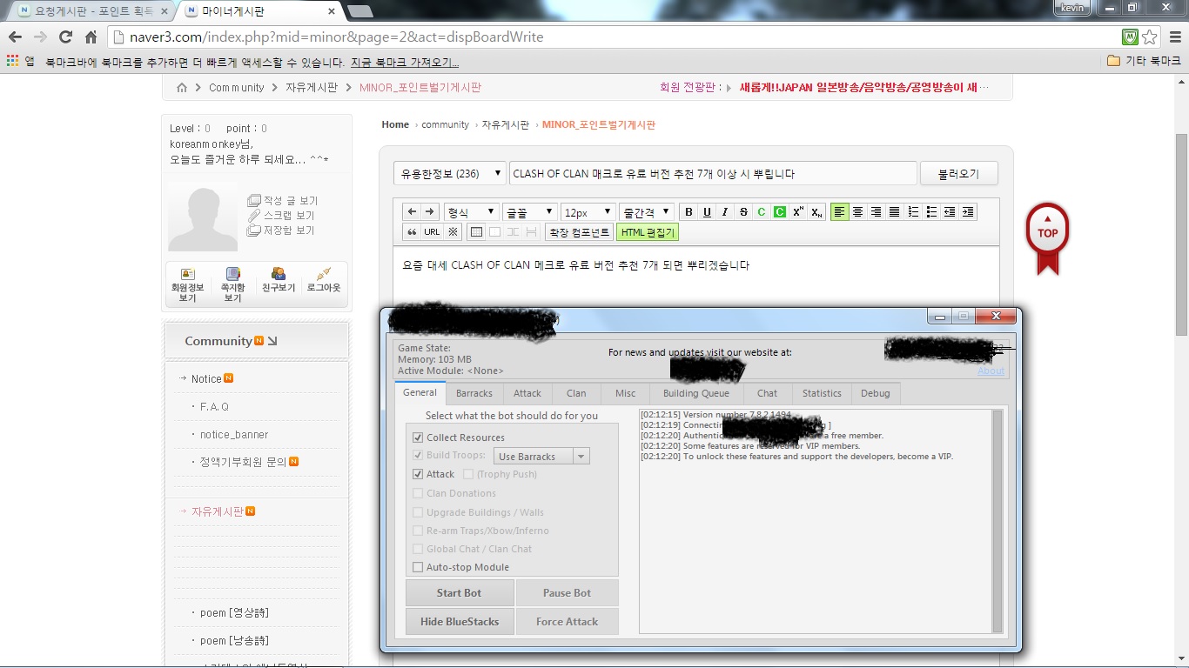Click the home icon in breadcrumb bar
The width and height of the screenshot is (1189, 668).
coord(182,88)
